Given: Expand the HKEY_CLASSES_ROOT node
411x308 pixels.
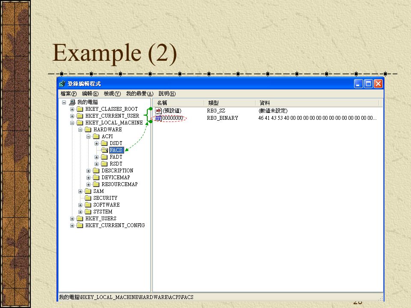Looking at the screenshot, I should (72, 109).
